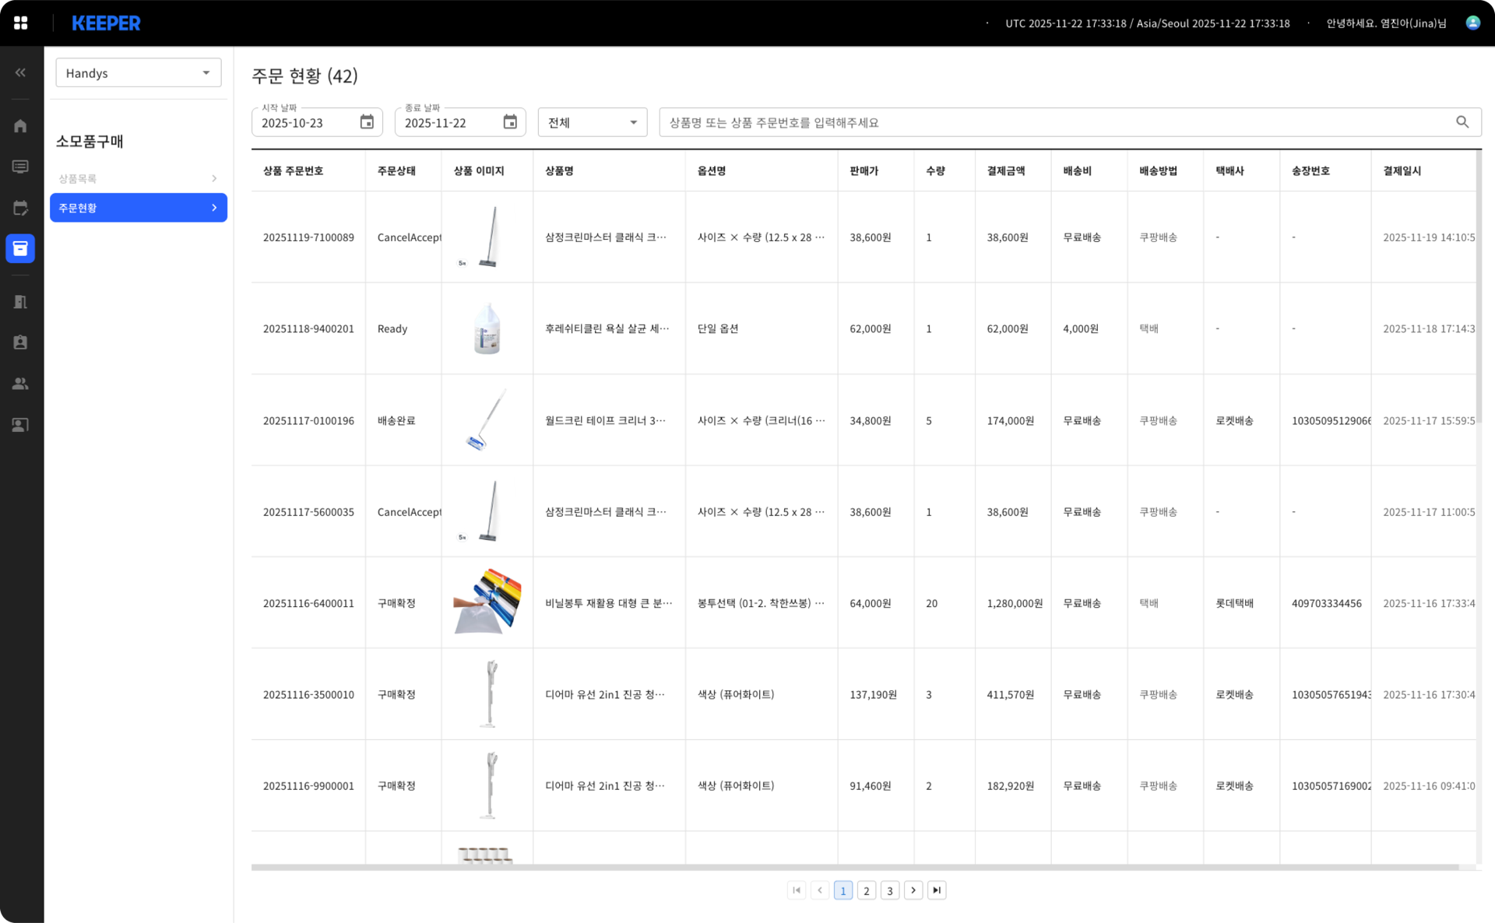
Task: Select the supplies store icon in sidebar
Action: [20, 248]
